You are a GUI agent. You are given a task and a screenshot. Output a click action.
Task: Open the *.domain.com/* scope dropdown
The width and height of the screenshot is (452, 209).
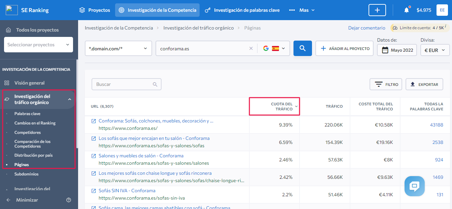click(118, 48)
